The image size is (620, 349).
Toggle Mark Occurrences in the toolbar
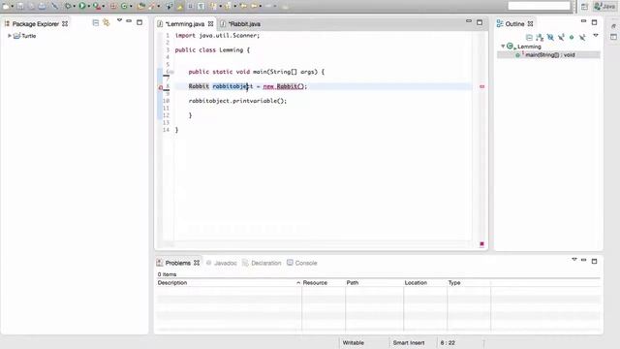coord(179,7)
